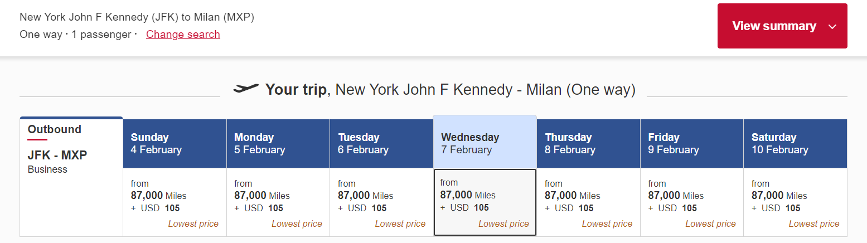Choose Friday's 87,000 Miles fare cell
Image resolution: width=867 pixels, height=243 pixels.
coord(692,202)
